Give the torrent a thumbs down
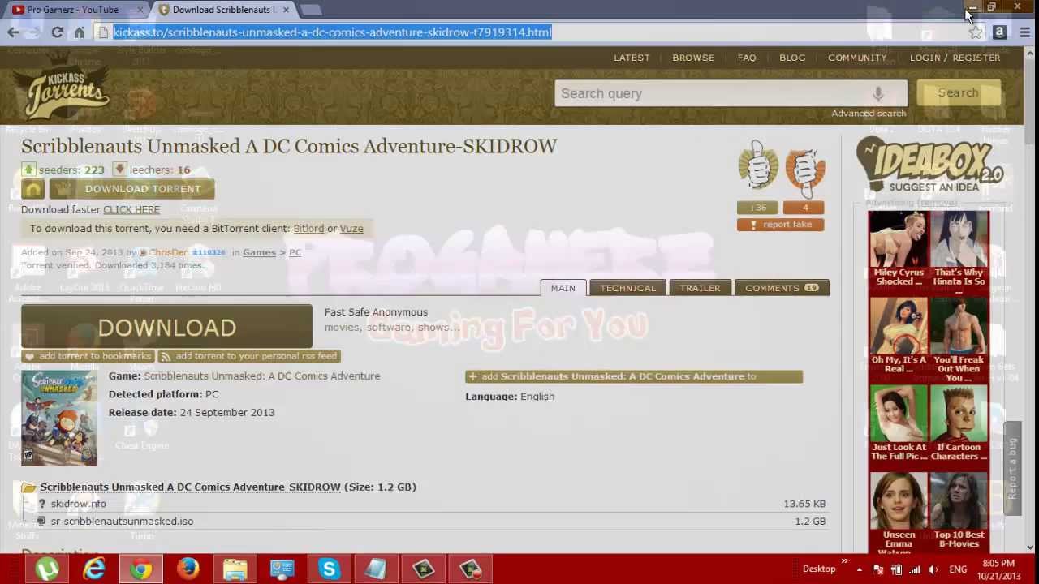This screenshot has height=584, width=1039. click(x=804, y=170)
